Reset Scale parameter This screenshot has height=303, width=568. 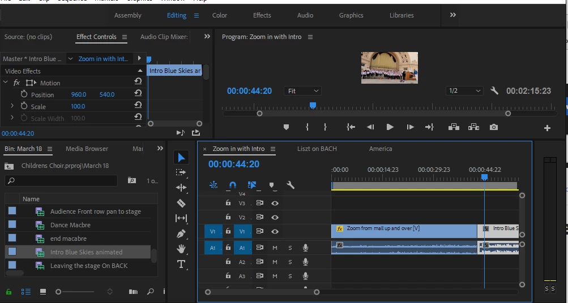(x=138, y=105)
